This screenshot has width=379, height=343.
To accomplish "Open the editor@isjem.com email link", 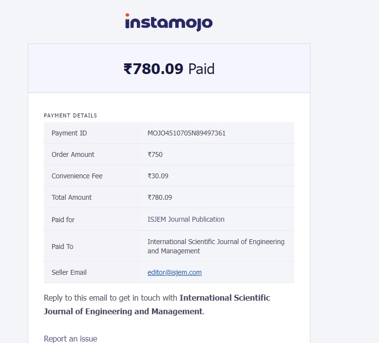I will [x=174, y=272].
